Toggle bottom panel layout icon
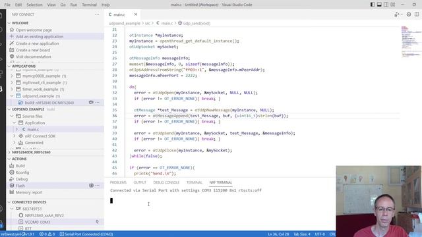Screen dimensions: 422x237 (379, 5)
